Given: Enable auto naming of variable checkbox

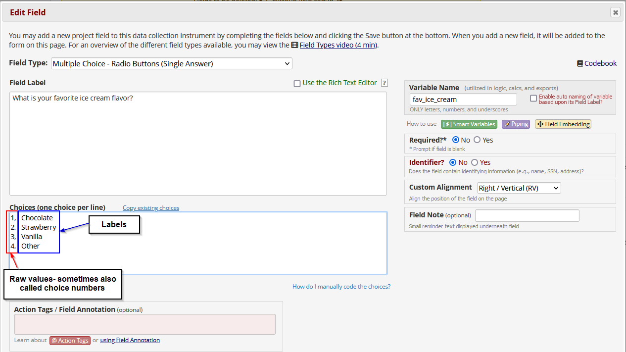Looking at the screenshot, I should pyautogui.click(x=533, y=99).
